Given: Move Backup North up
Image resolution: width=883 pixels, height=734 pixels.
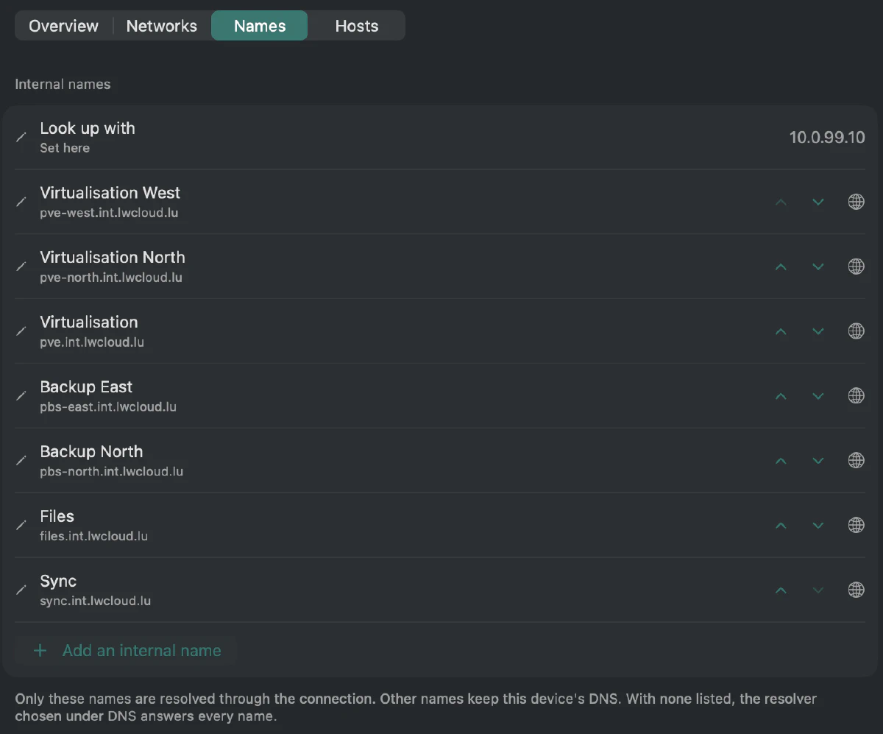Looking at the screenshot, I should pyautogui.click(x=781, y=461).
